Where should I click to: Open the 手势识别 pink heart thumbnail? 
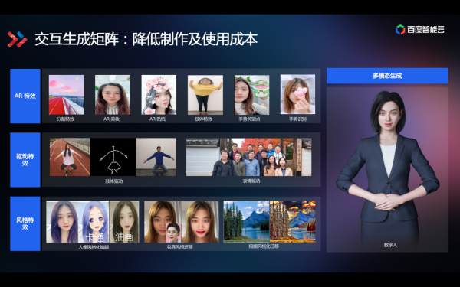(297, 95)
